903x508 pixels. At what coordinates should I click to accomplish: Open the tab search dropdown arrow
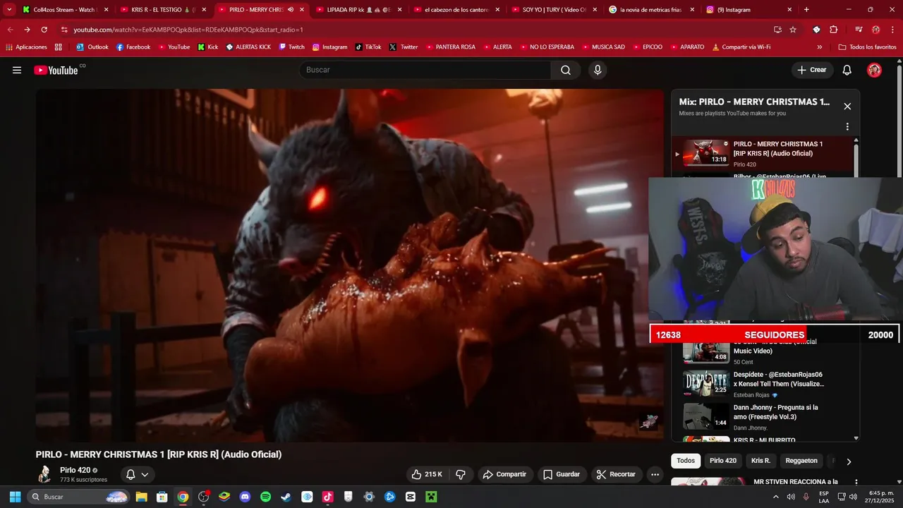tap(9, 10)
